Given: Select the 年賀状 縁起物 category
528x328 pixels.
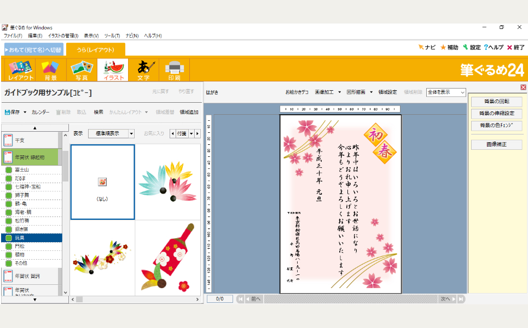Looking at the screenshot, I should [x=30, y=157].
